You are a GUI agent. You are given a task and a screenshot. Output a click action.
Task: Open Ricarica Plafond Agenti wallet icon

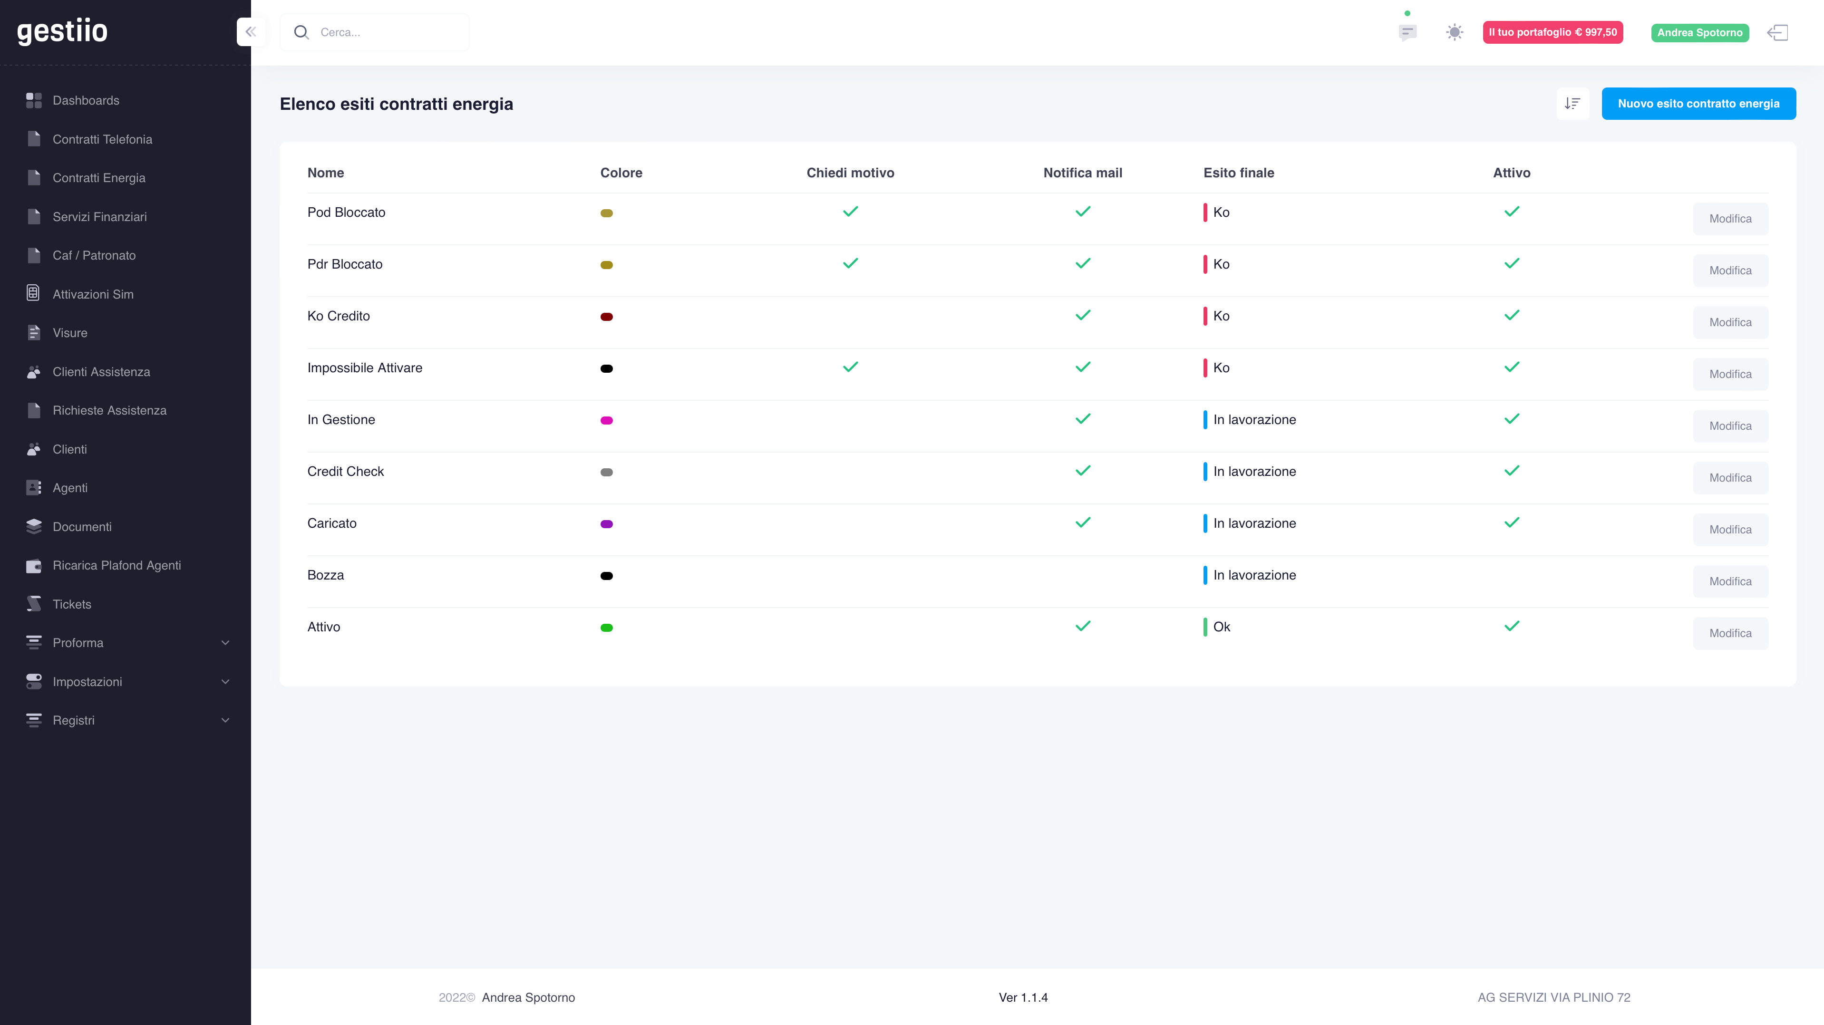pyautogui.click(x=33, y=566)
